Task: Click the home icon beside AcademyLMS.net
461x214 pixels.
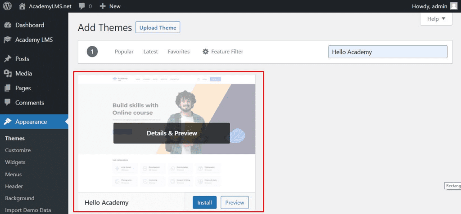Action: click(x=22, y=6)
